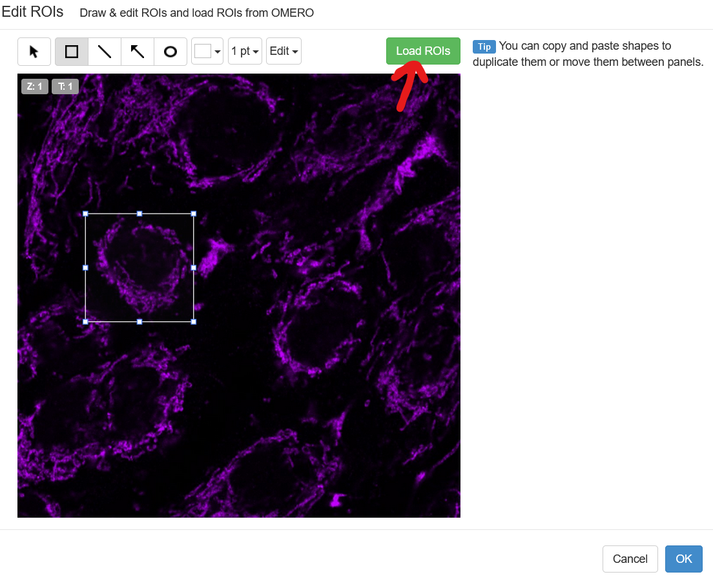Click the Edit ROIs dialog title
The image size is (713, 579).
[32, 12]
